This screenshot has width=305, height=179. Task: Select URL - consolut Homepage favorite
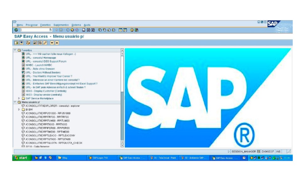(41, 58)
